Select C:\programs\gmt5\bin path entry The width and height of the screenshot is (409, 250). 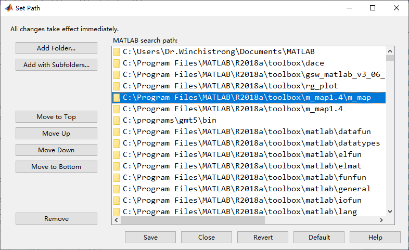pos(249,121)
